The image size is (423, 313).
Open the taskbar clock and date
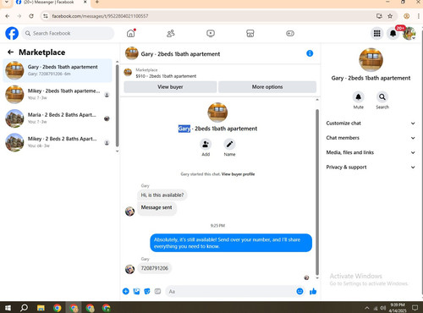tap(398, 308)
